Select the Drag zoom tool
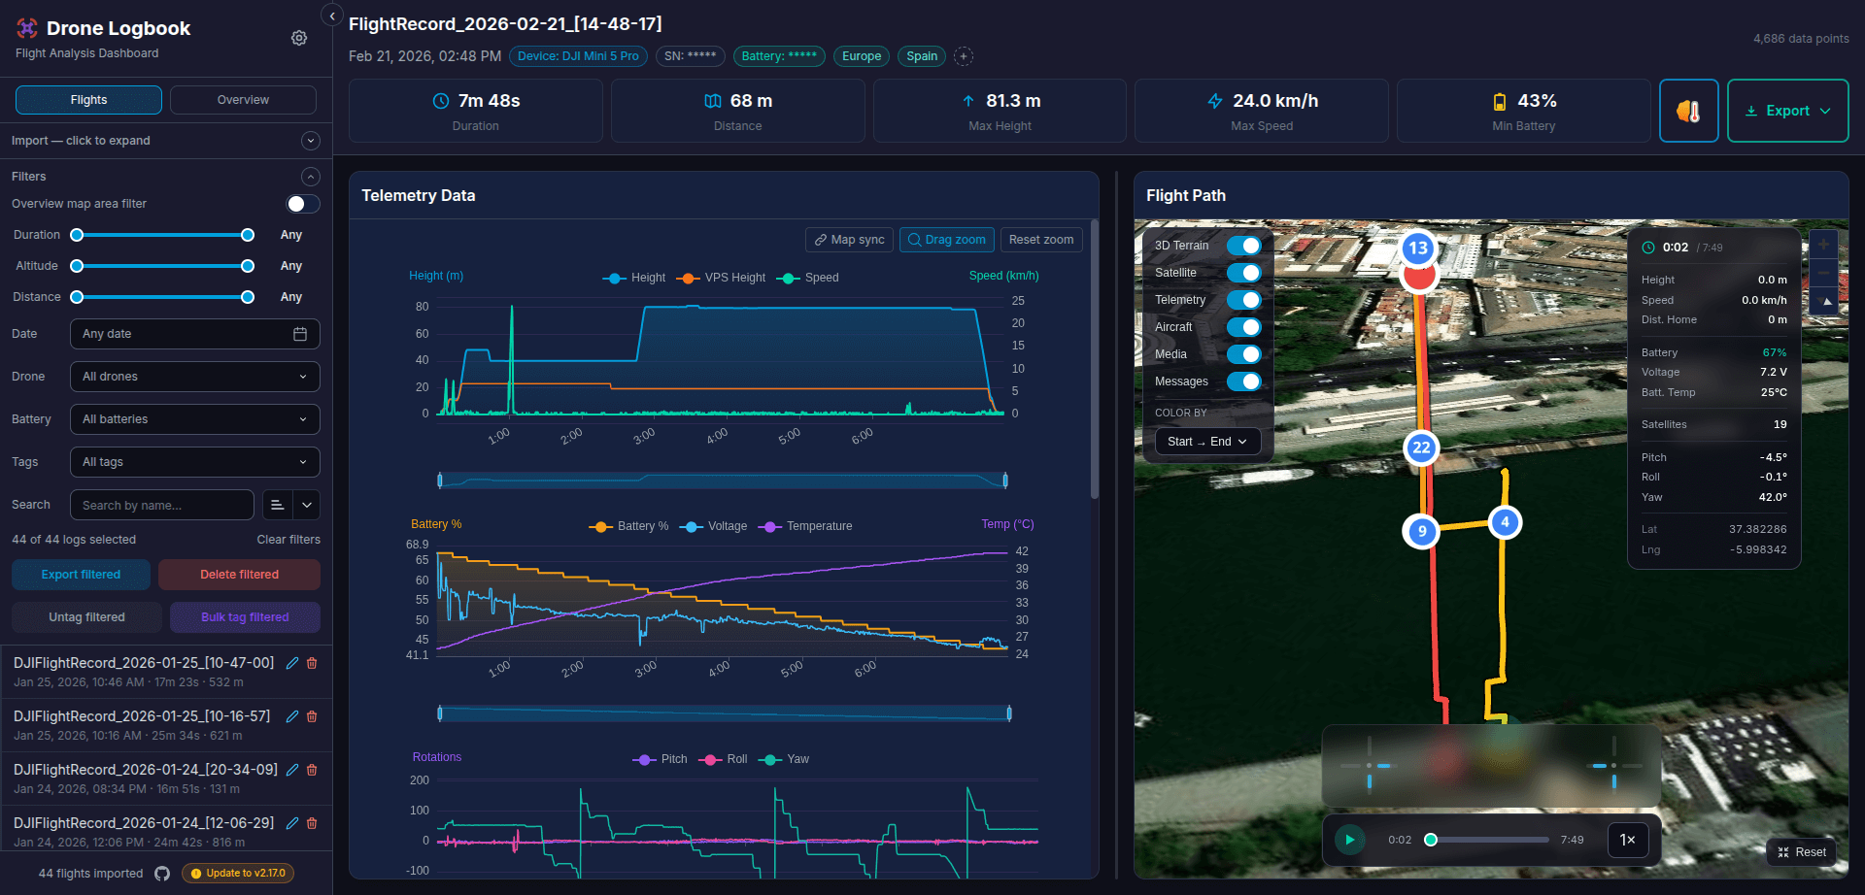The height and width of the screenshot is (895, 1865). 946,240
